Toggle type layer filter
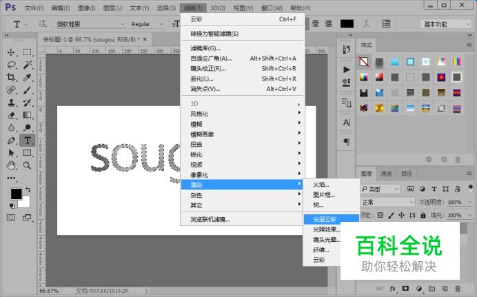The width and height of the screenshot is (477, 297). pyautogui.click(x=434, y=189)
